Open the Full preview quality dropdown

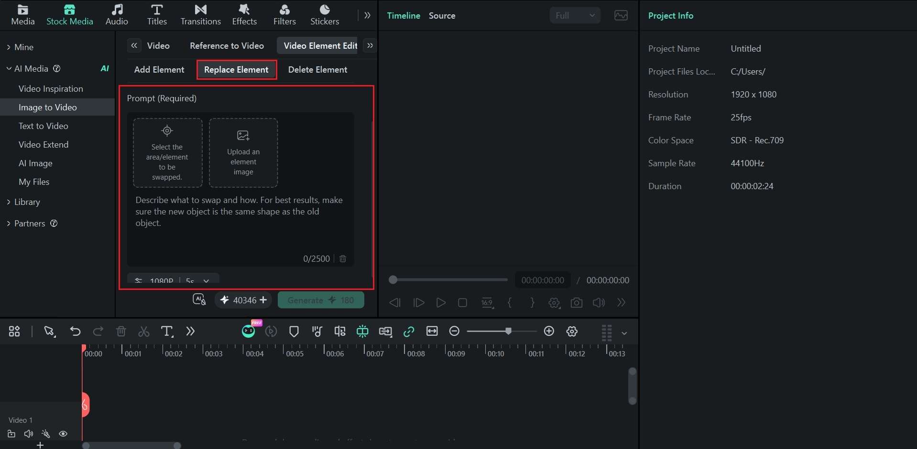coord(575,15)
